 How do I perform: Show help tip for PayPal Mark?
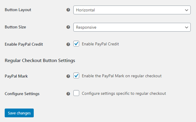click(68, 76)
